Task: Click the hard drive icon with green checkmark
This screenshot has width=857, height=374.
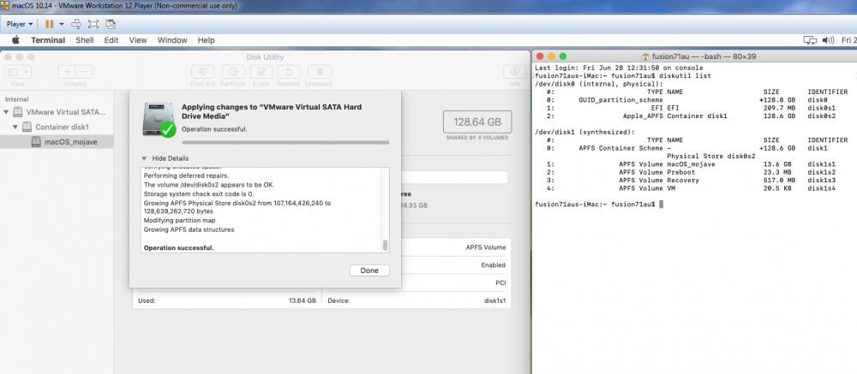Action: click(158, 119)
